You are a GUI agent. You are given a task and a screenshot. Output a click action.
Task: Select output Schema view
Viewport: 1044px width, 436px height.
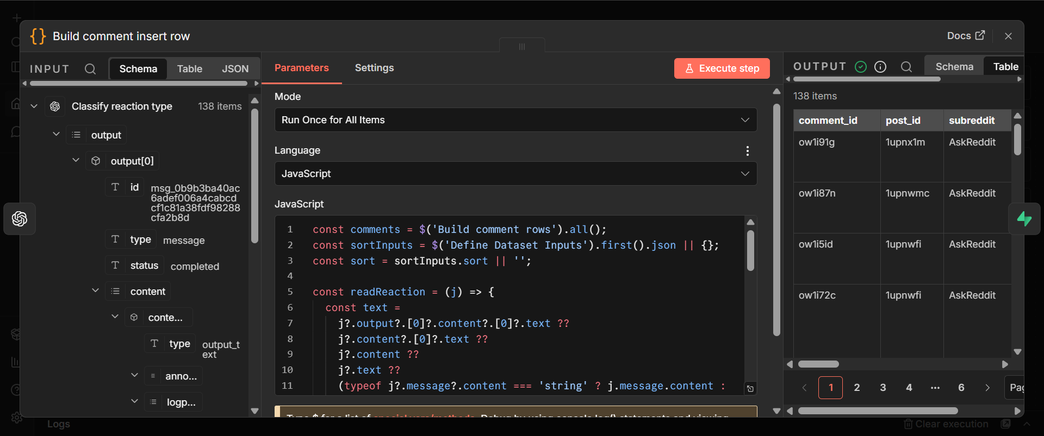[954, 67]
